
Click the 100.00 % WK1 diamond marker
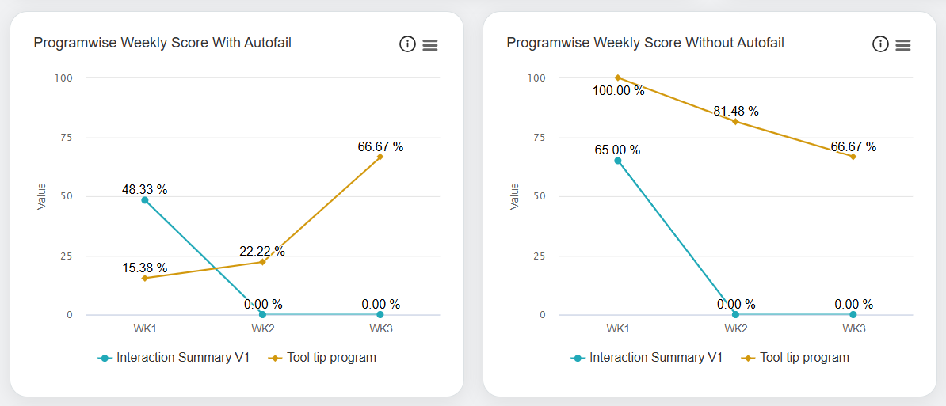click(x=618, y=78)
